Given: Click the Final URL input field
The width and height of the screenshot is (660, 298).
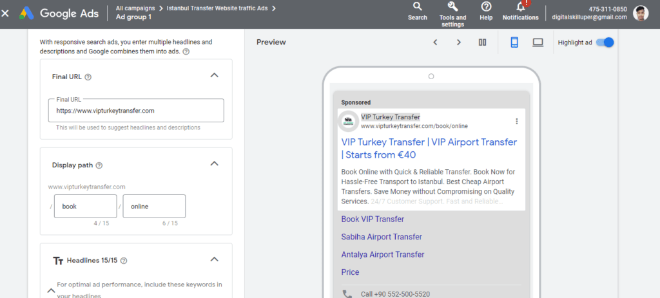Looking at the screenshot, I should point(136,111).
